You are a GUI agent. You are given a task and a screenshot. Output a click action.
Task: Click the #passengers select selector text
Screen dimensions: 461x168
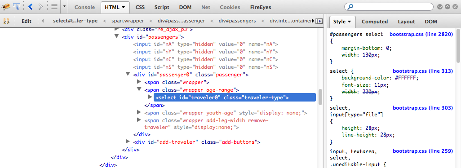pyautogui.click(x=356, y=34)
